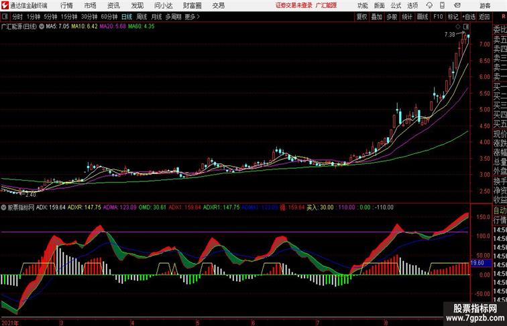Click the mobile phone icon

point(442,5)
